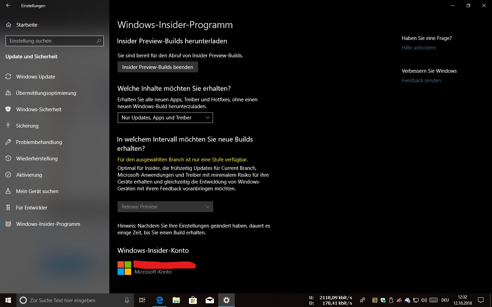Click the Hilfe anfordern link
492x307 pixels.
(419, 48)
